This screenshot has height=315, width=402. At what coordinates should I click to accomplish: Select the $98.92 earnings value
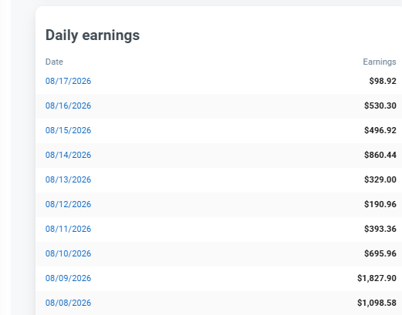[383, 81]
